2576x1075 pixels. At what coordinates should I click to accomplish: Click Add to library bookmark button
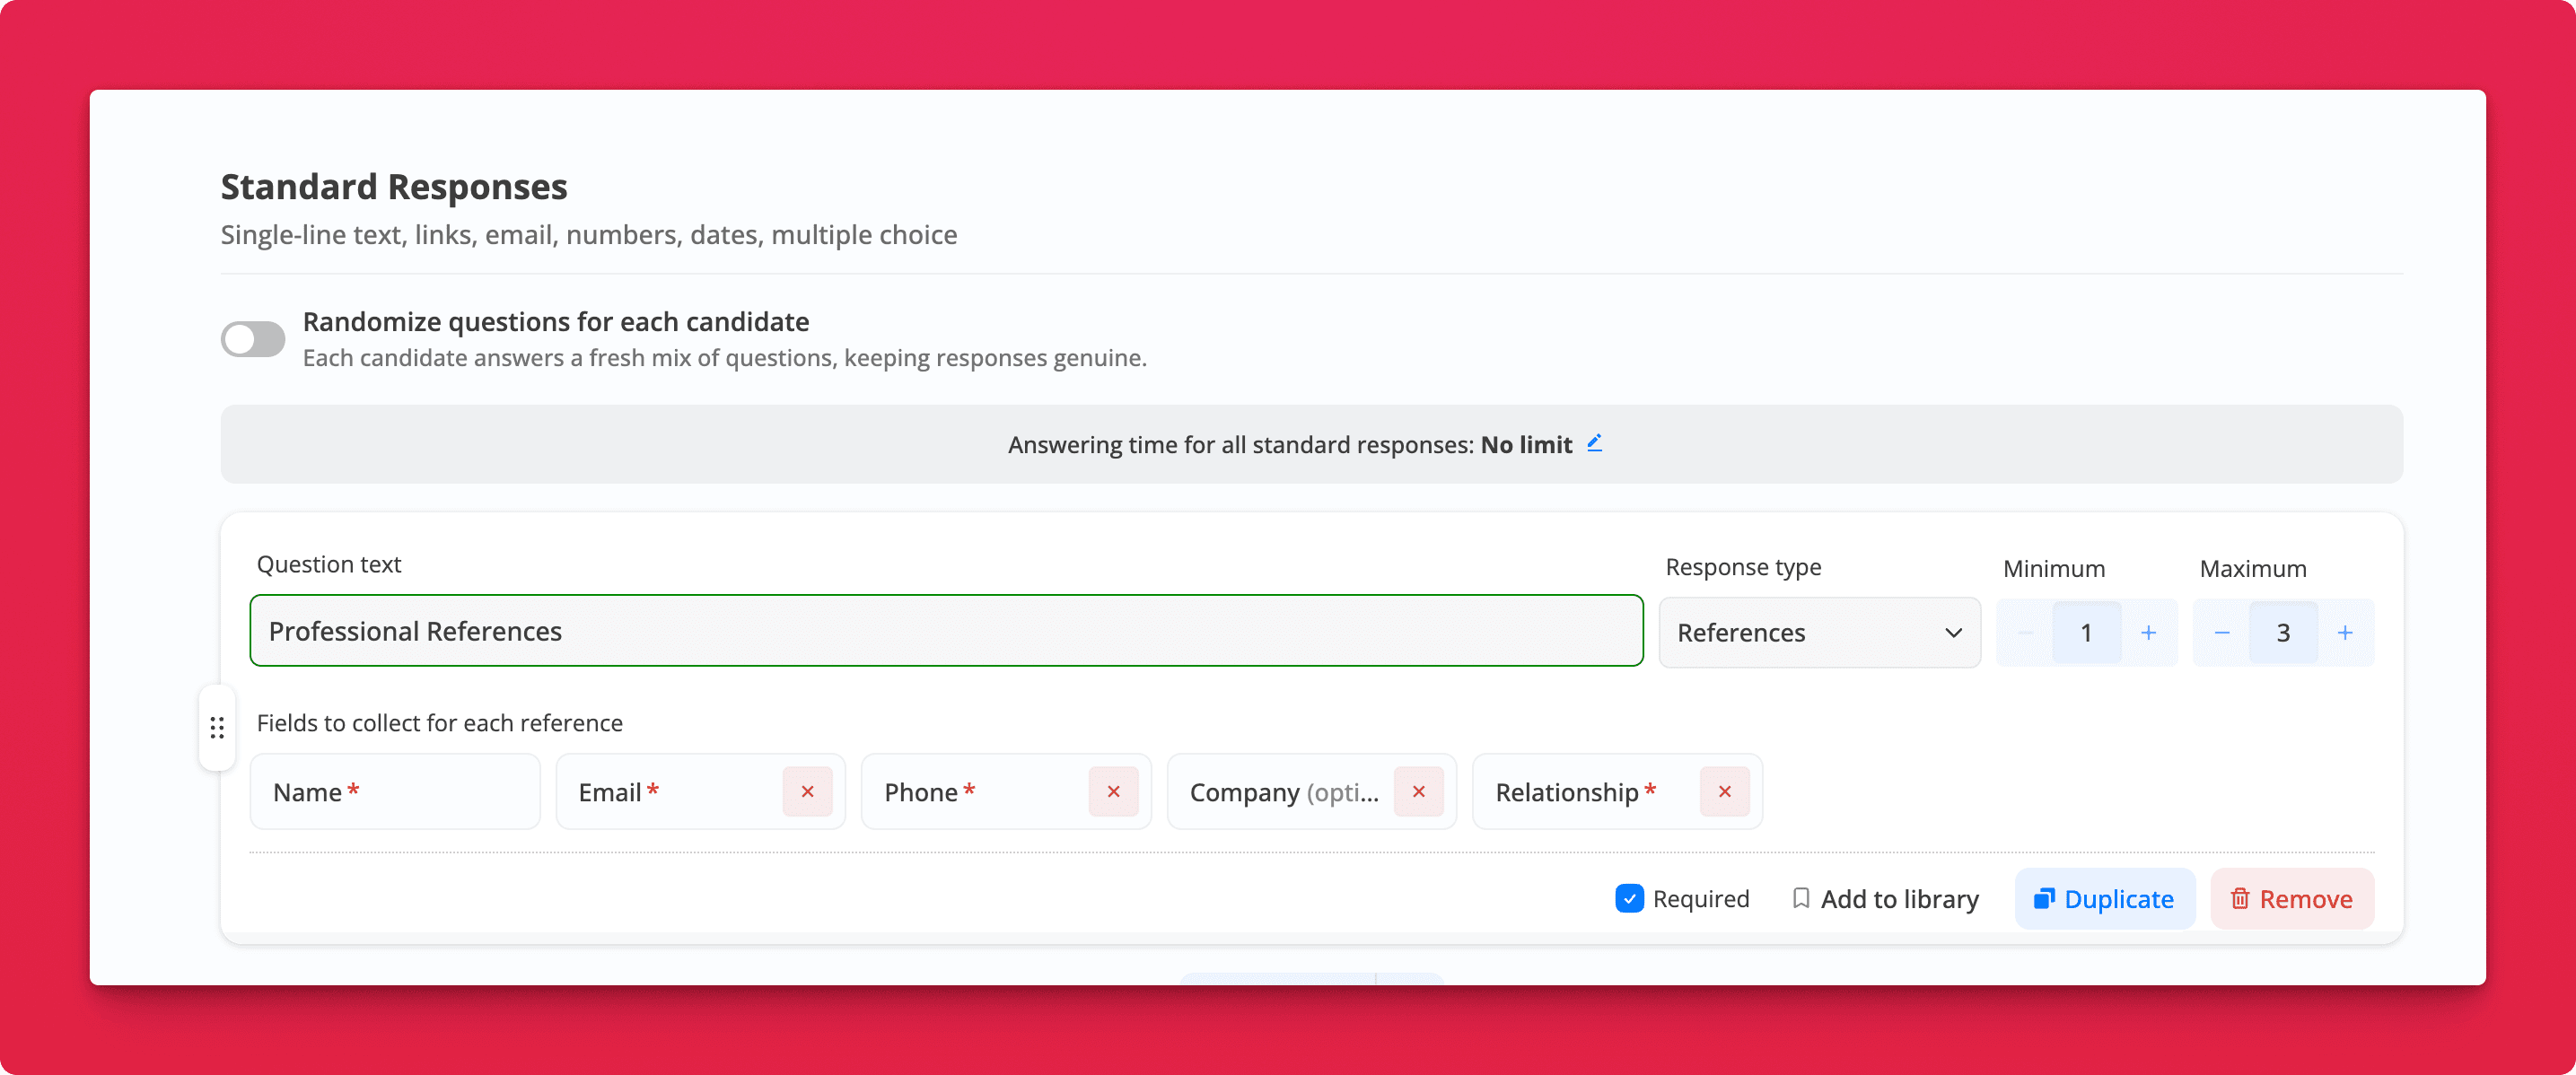pyautogui.click(x=1885, y=898)
